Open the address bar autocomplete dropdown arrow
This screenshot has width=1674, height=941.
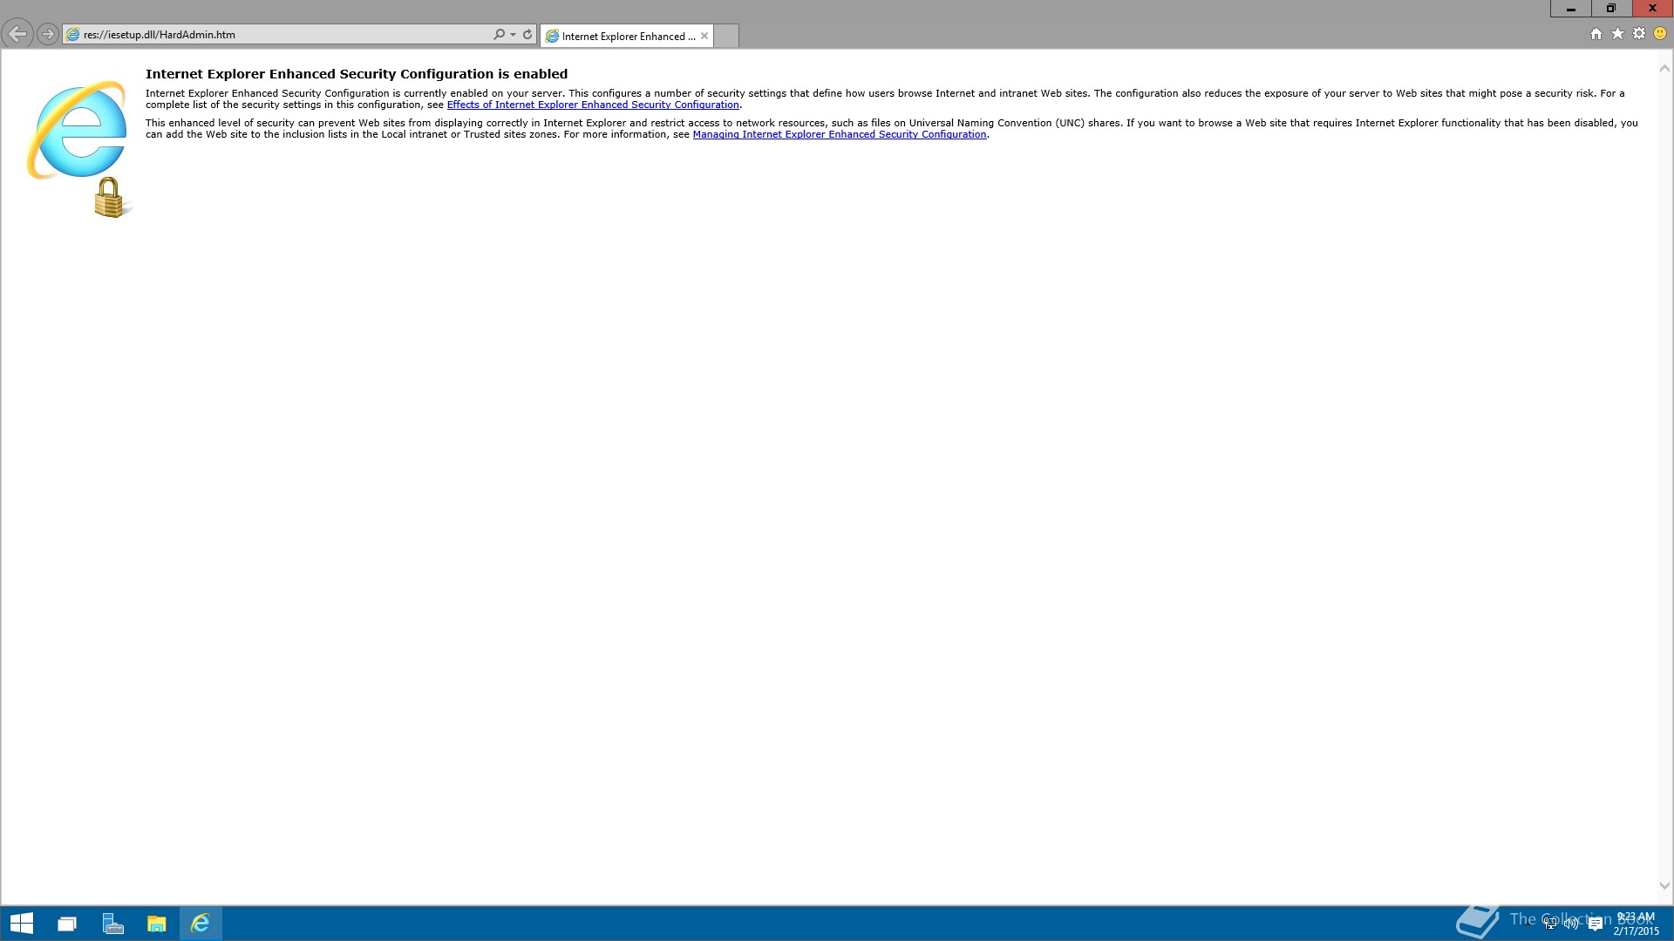(x=513, y=35)
